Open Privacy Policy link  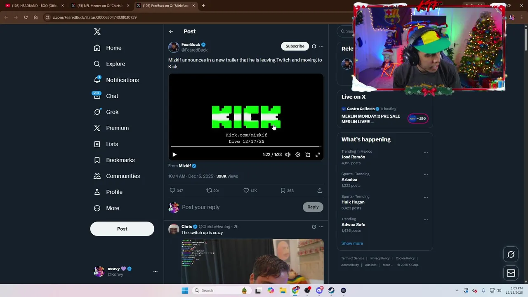point(380,258)
